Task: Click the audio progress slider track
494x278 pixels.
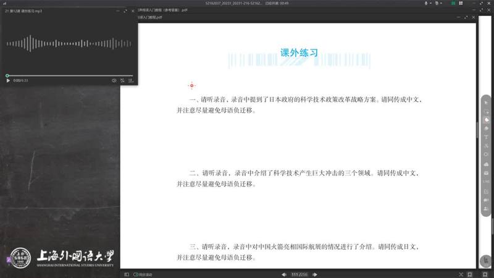Action: pyautogui.click(x=68, y=75)
